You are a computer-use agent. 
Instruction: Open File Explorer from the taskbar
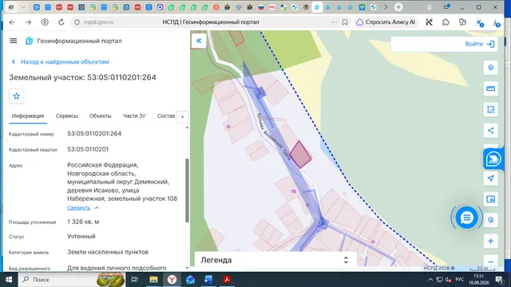153,280
